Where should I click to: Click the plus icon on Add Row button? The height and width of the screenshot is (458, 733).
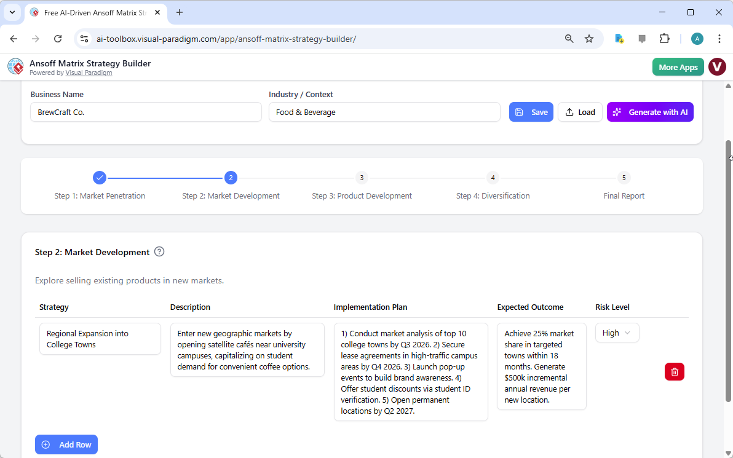46,444
